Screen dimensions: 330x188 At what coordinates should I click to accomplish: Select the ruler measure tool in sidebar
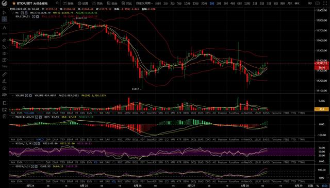pos(5,74)
